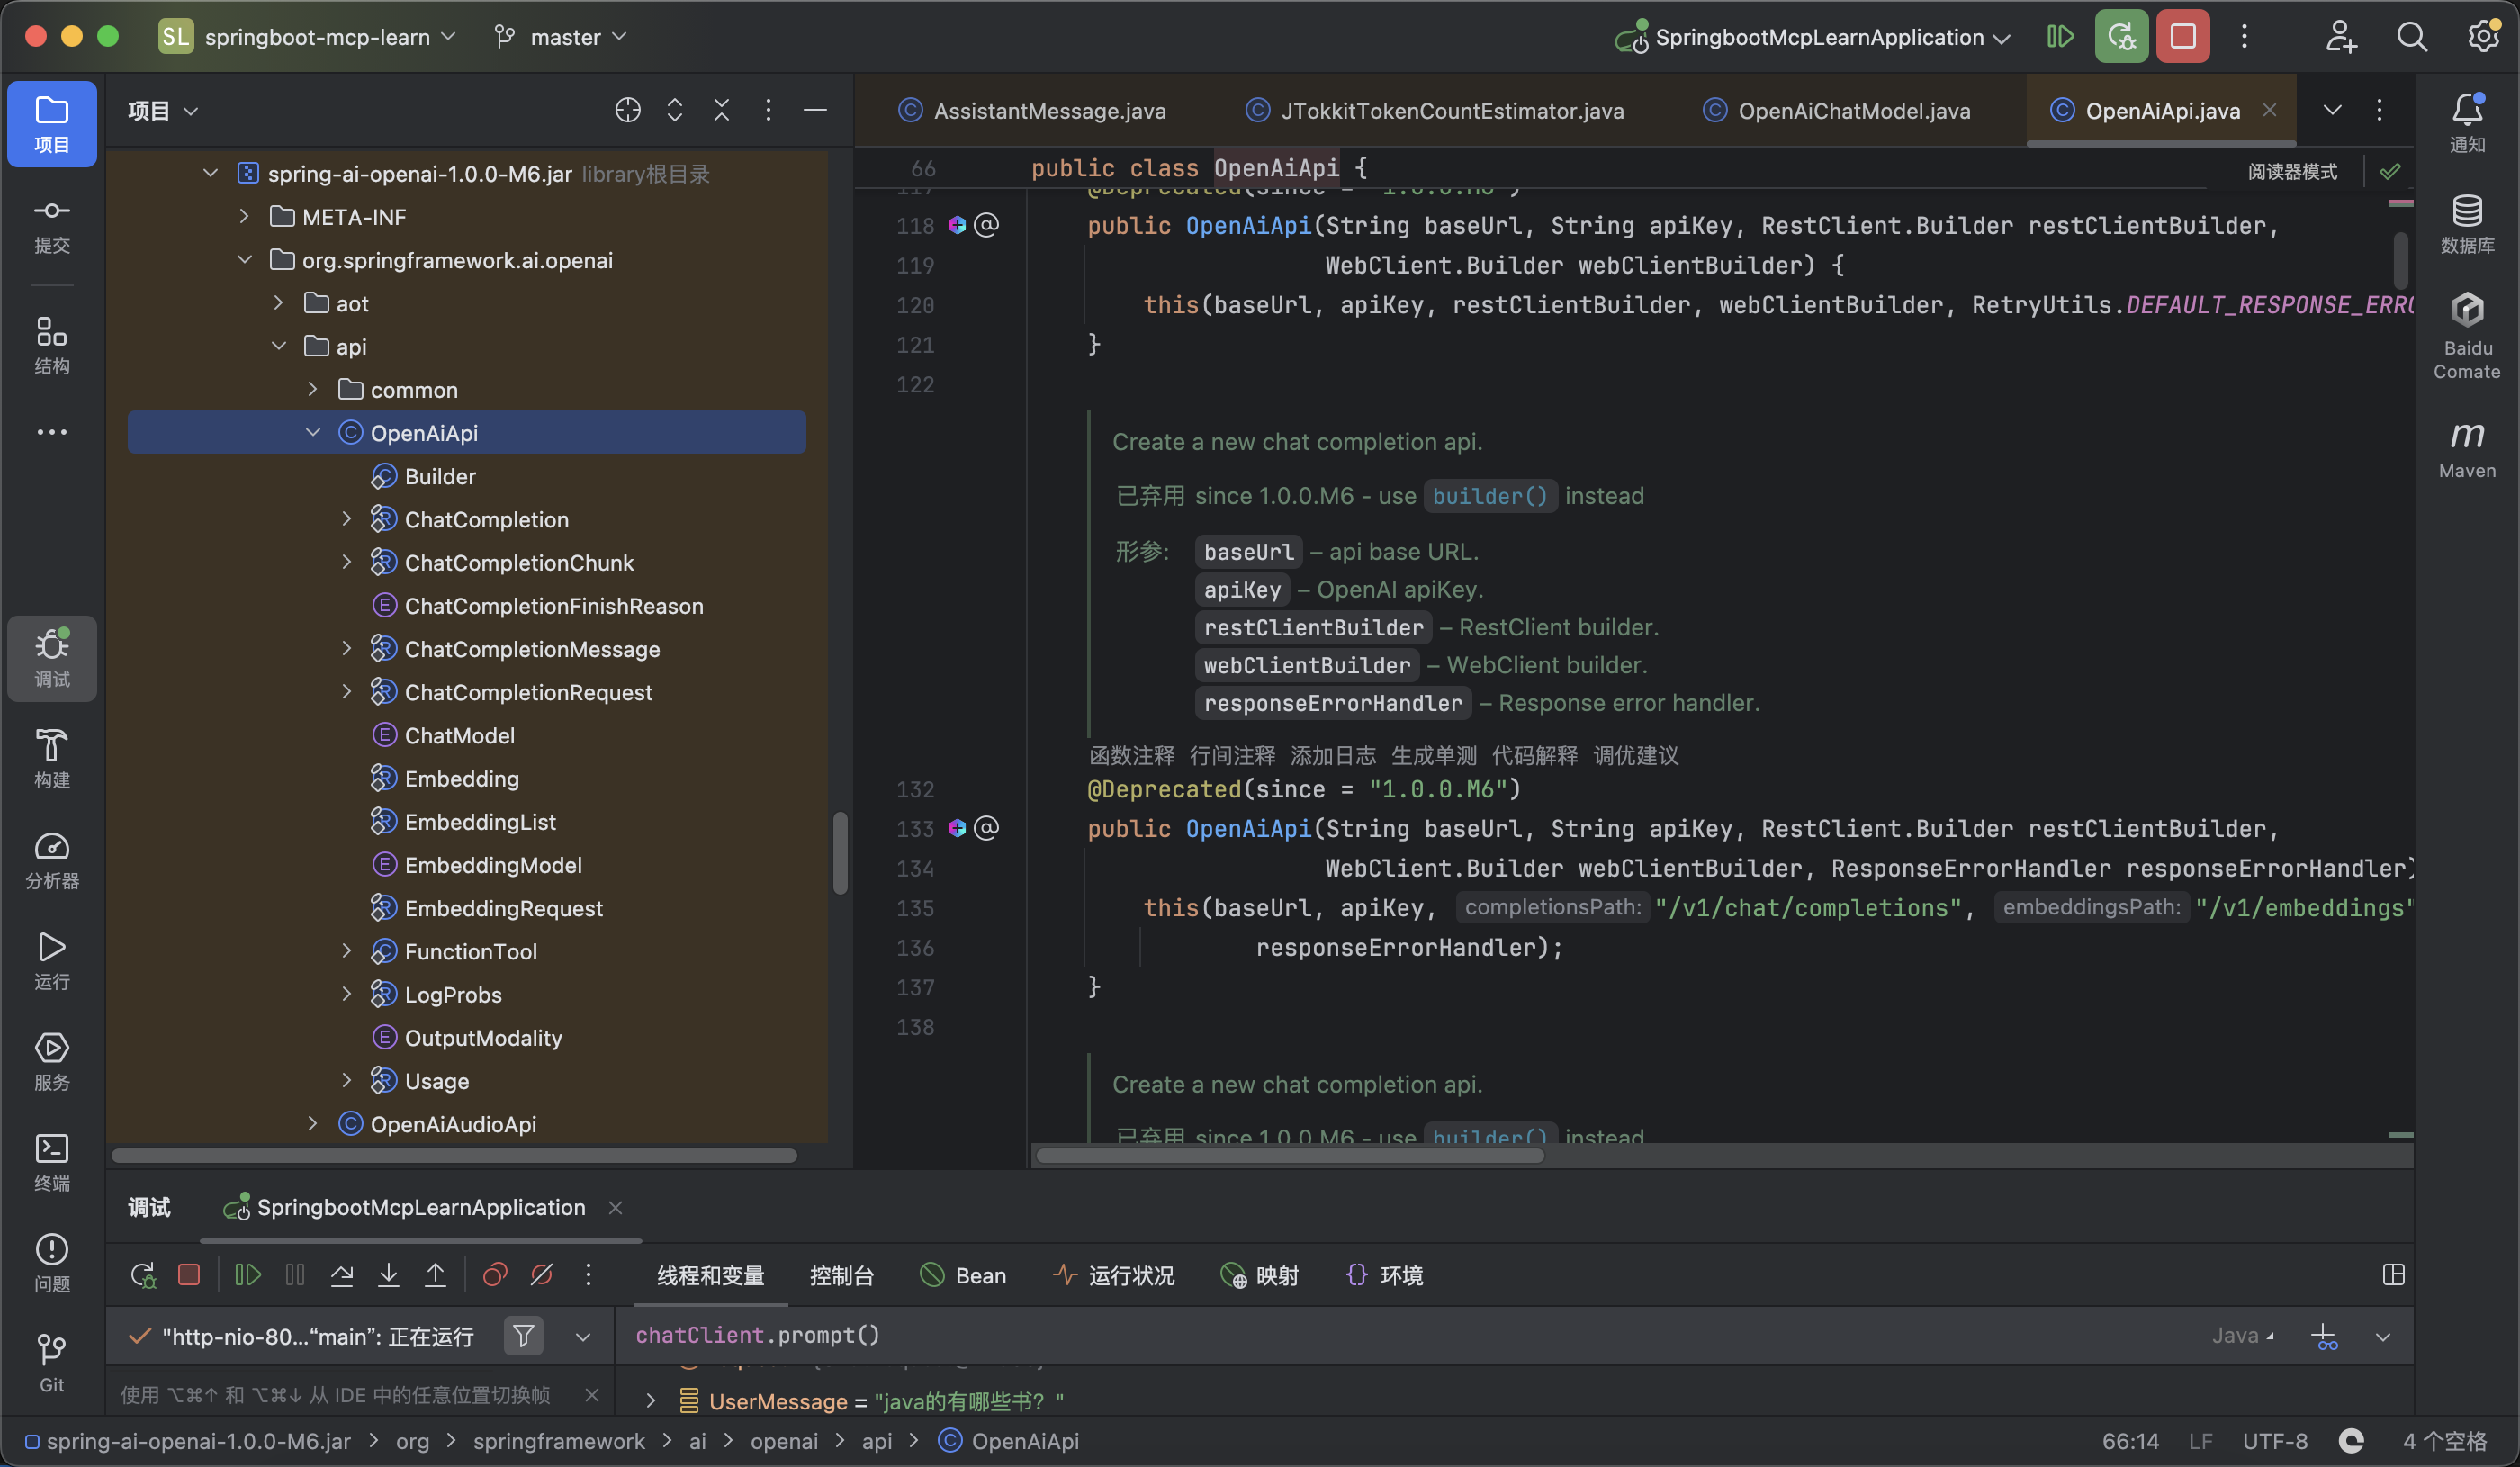Click the 函数注释 code lens link

tap(1132, 755)
